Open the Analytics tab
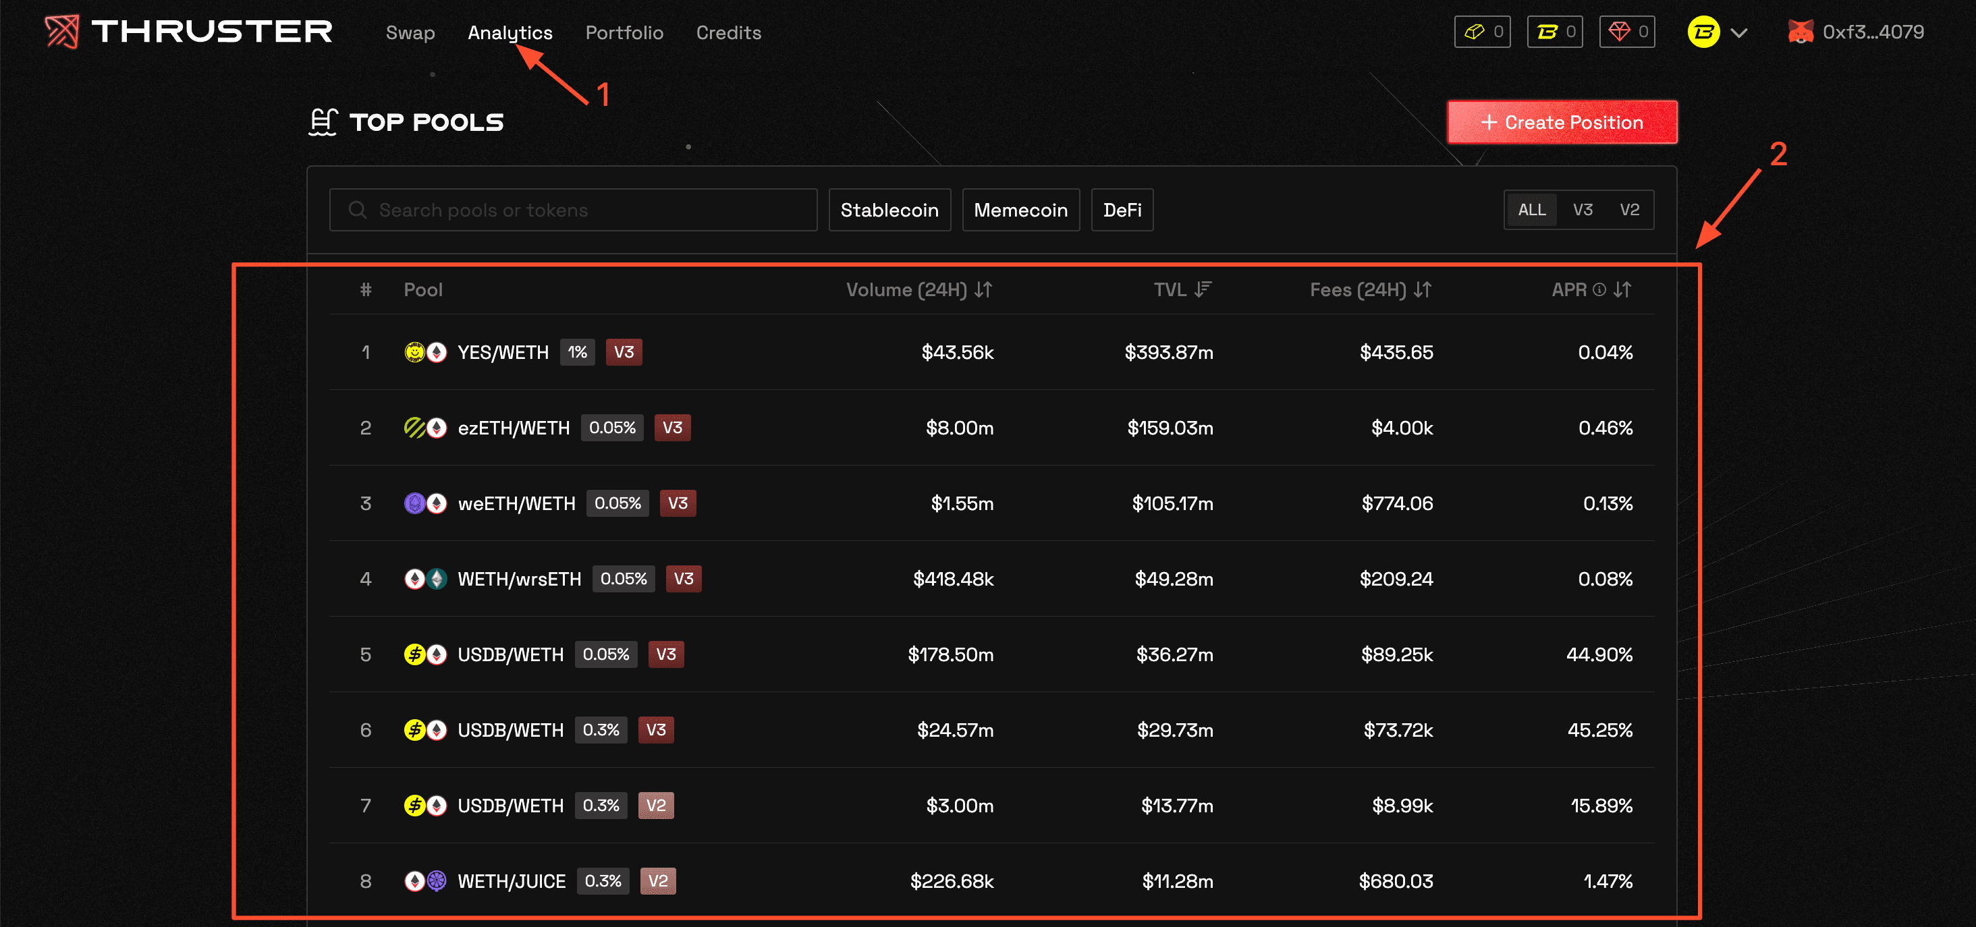Image resolution: width=1976 pixels, height=927 pixels. [510, 33]
